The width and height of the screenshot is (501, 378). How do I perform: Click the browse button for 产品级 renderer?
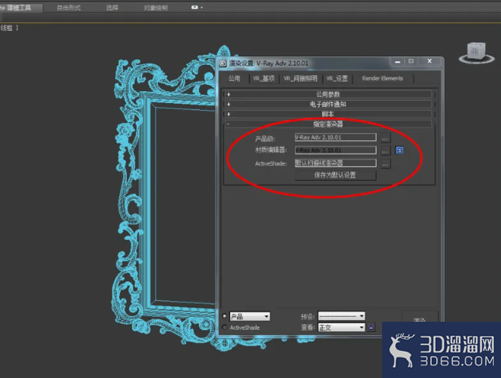(385, 138)
